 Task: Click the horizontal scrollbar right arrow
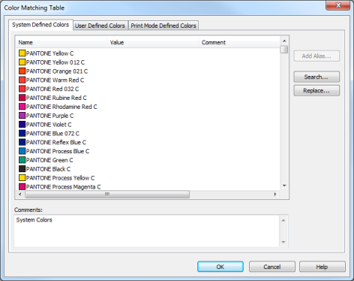coord(275,194)
